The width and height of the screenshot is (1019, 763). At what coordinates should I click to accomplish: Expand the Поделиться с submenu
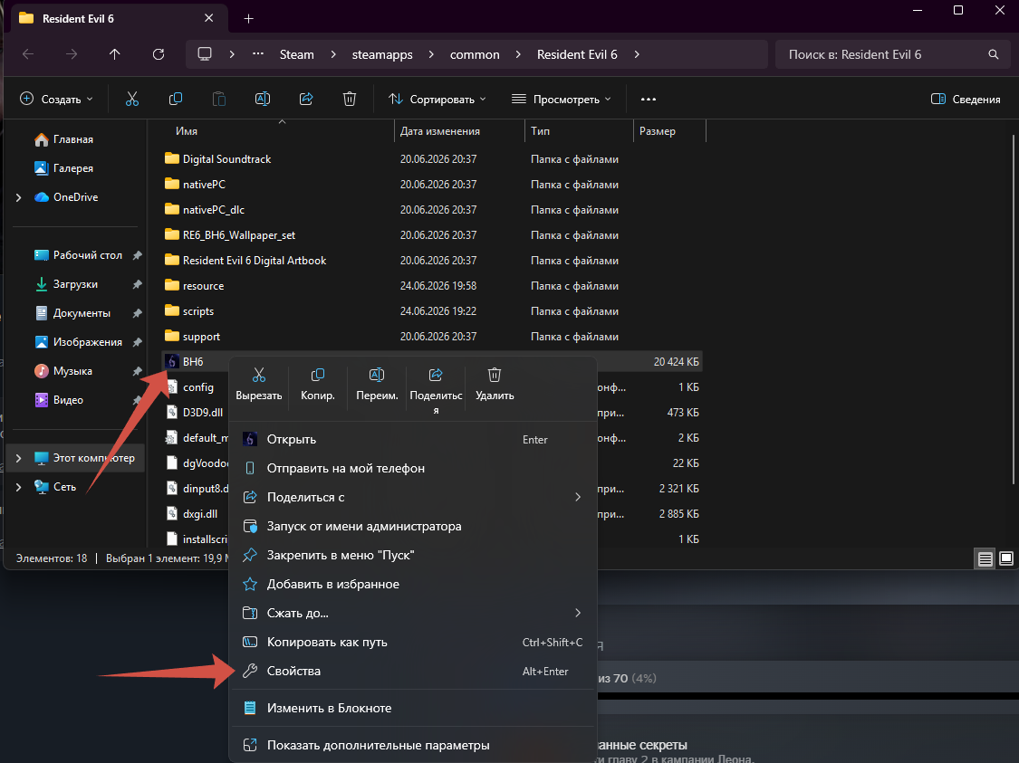tap(578, 497)
